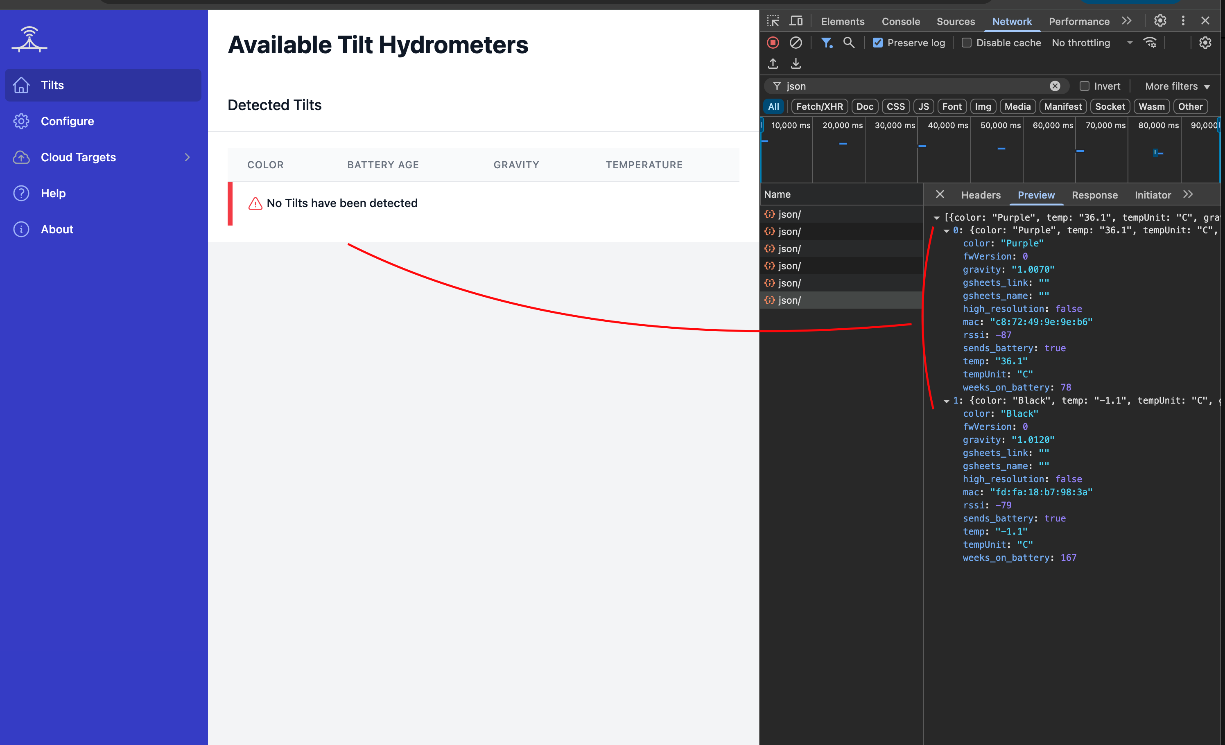This screenshot has width=1225, height=745.
Task: Filter requests by Manifest type
Action: click(1062, 106)
